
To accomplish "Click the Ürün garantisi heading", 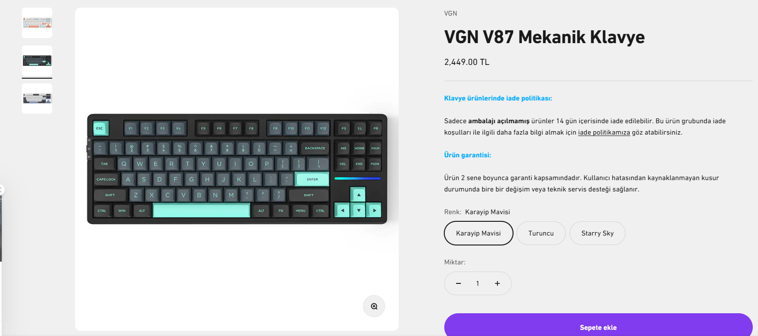I will click(468, 155).
